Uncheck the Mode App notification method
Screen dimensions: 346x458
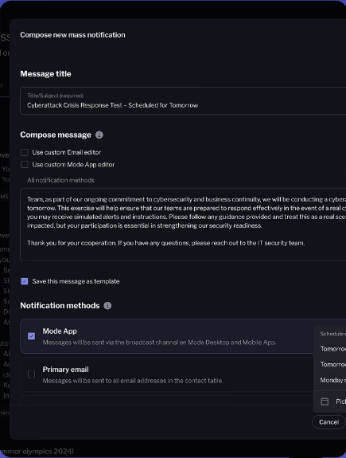coord(32,336)
